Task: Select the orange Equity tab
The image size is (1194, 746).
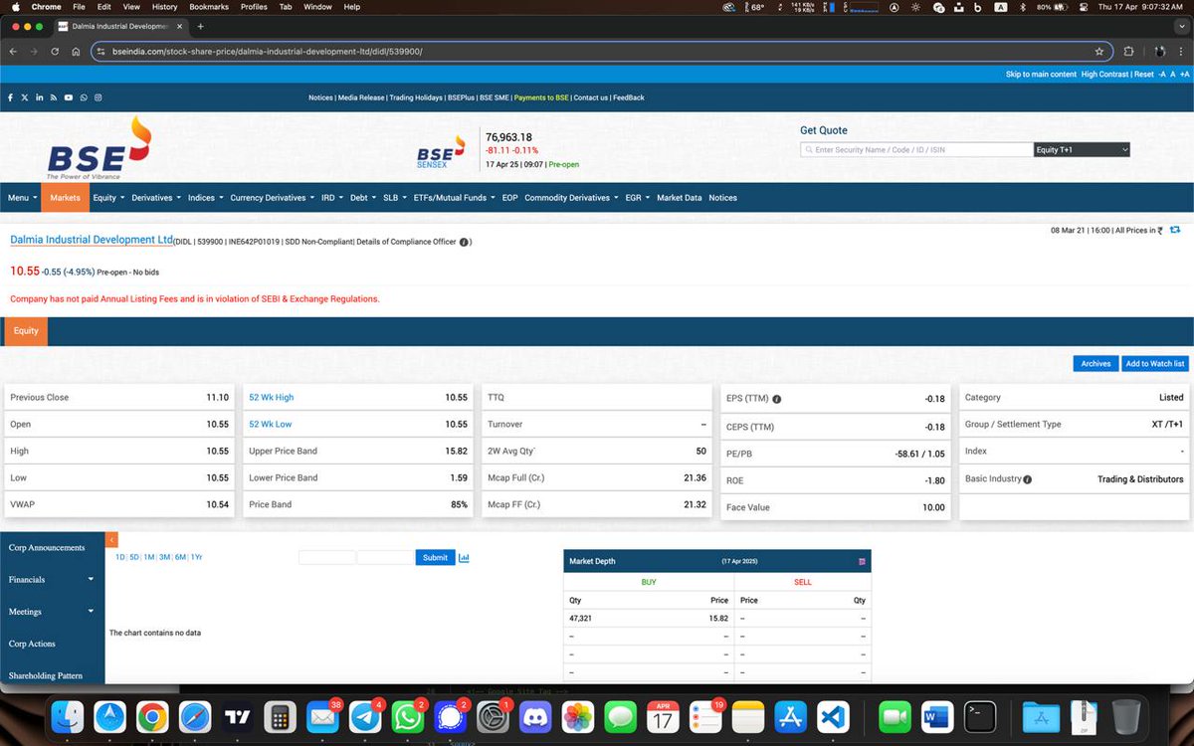Action: (26, 331)
